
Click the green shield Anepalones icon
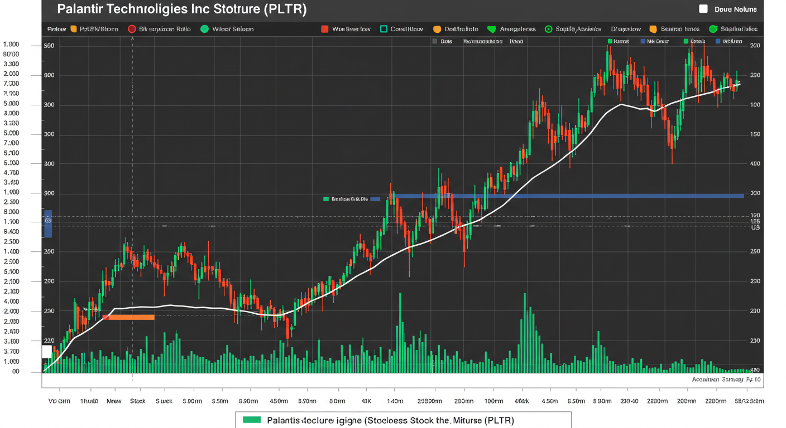click(x=491, y=29)
